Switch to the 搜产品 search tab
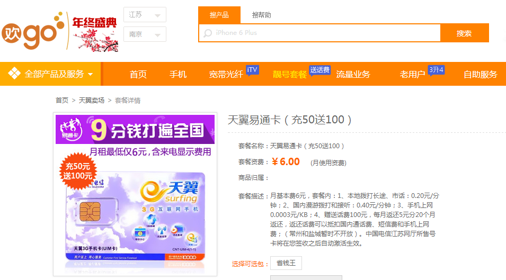The width and height of the screenshot is (506, 280). [x=219, y=15]
